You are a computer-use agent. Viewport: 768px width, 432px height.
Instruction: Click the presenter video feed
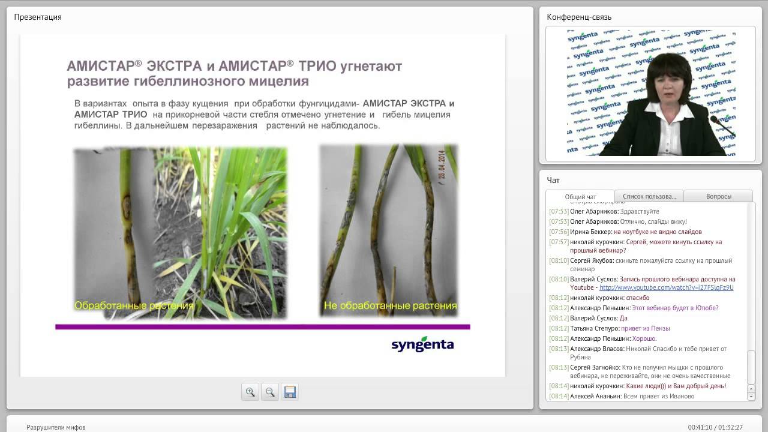(651, 92)
